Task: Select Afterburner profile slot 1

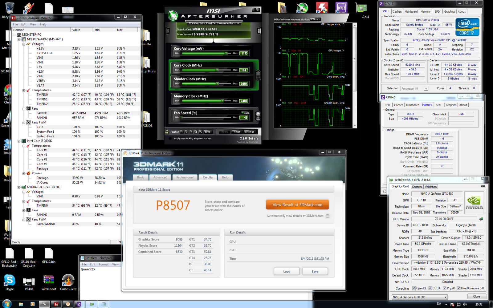Action: tap(182, 132)
